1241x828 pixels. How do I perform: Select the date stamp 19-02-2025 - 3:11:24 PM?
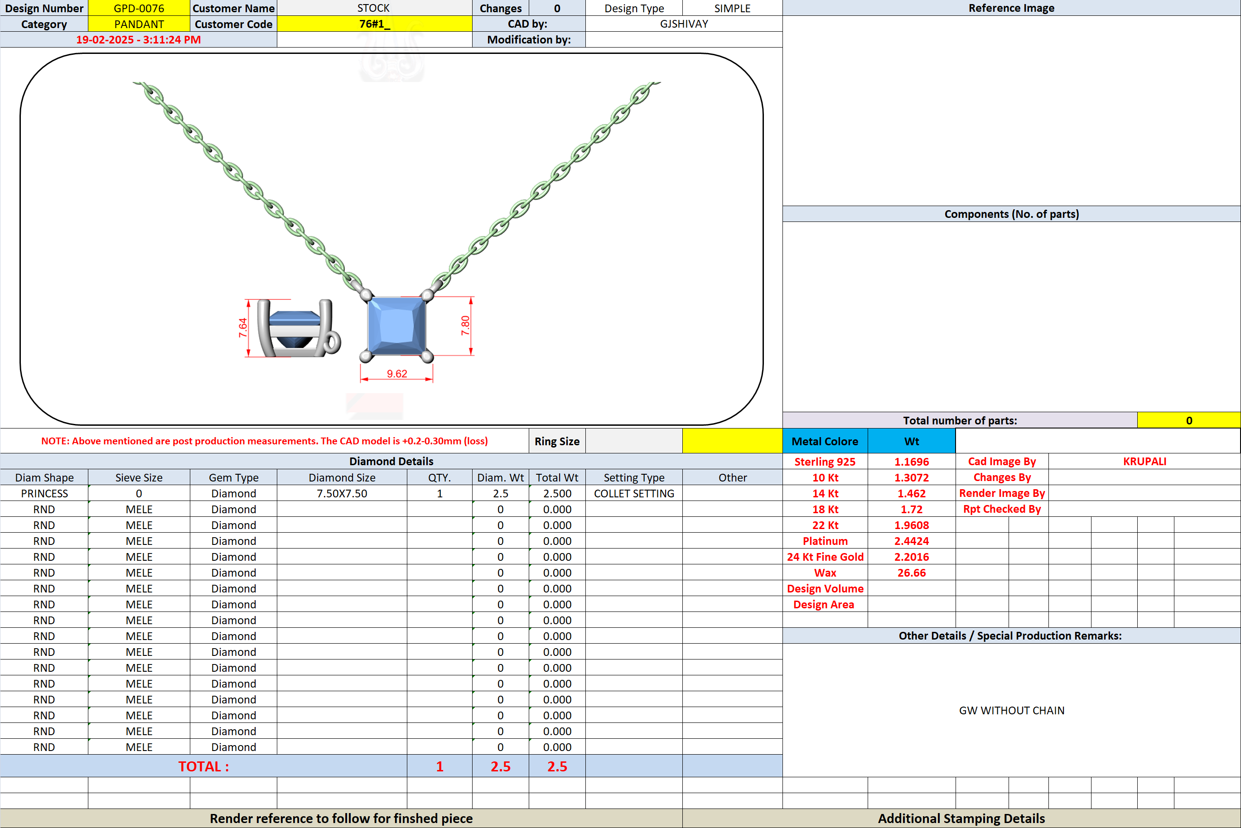pos(138,39)
